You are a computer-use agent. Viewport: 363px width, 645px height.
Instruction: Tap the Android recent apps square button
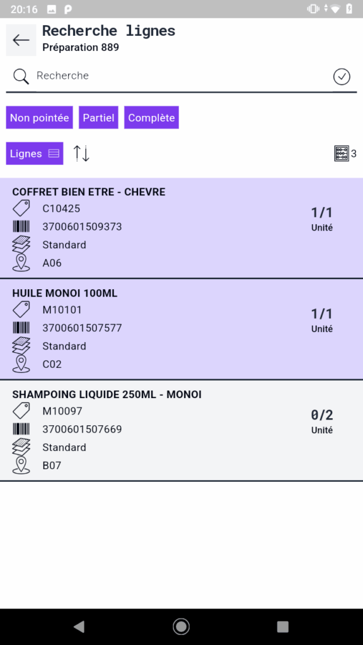(283, 627)
